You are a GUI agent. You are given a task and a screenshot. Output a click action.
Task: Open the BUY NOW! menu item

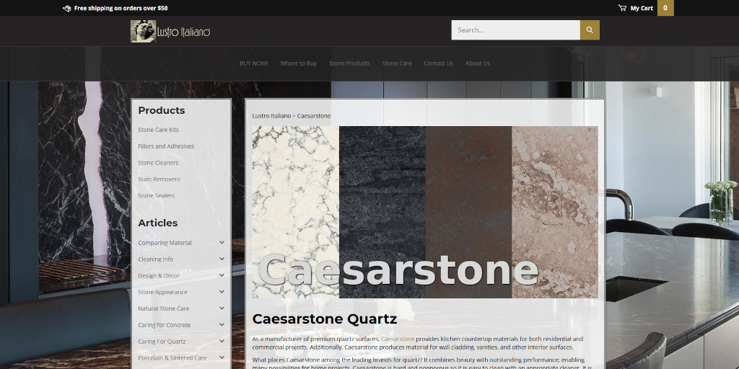click(253, 63)
